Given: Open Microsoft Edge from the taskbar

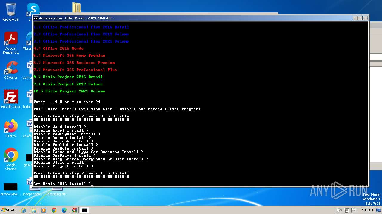Looking at the screenshot, I should pos(64,210).
